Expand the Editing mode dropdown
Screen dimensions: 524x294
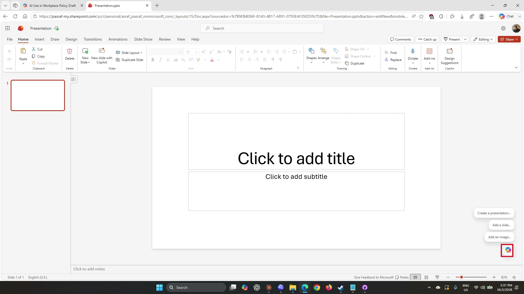(483, 39)
